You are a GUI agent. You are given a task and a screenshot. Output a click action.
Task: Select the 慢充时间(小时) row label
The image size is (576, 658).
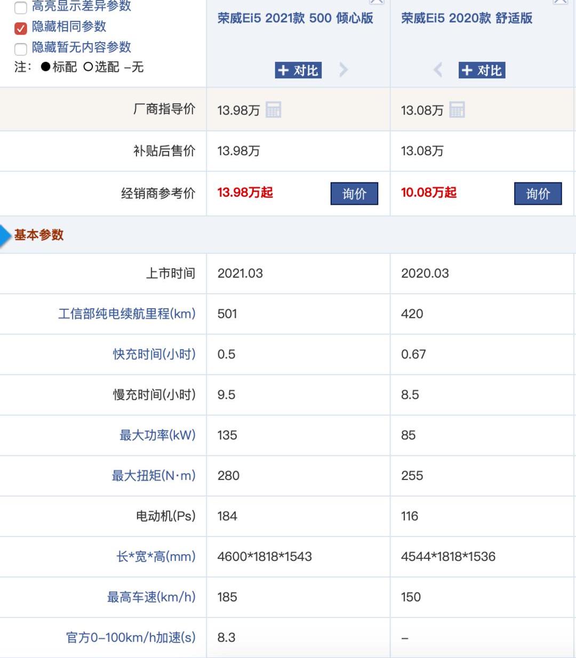(154, 395)
